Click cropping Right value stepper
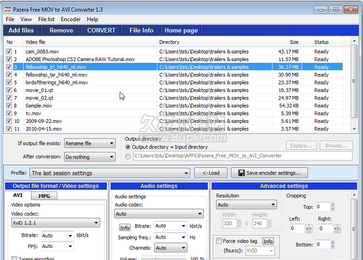The height and width of the screenshot is (260, 363). (337, 229)
